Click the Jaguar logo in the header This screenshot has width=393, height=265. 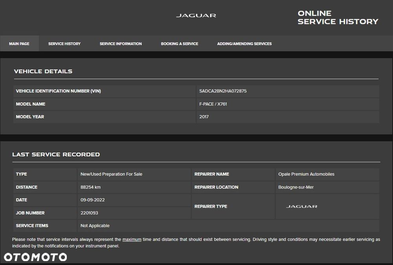[x=196, y=16]
